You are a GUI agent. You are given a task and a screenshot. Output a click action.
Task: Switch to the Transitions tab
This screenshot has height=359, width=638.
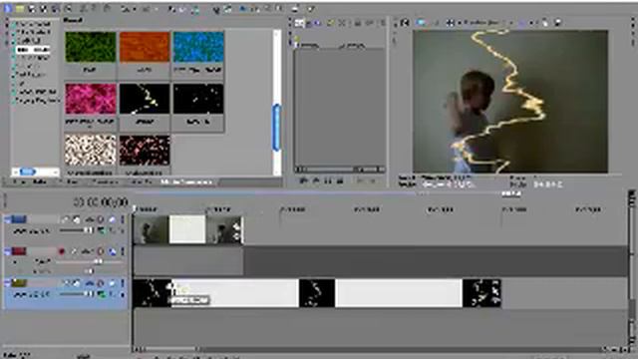105,181
